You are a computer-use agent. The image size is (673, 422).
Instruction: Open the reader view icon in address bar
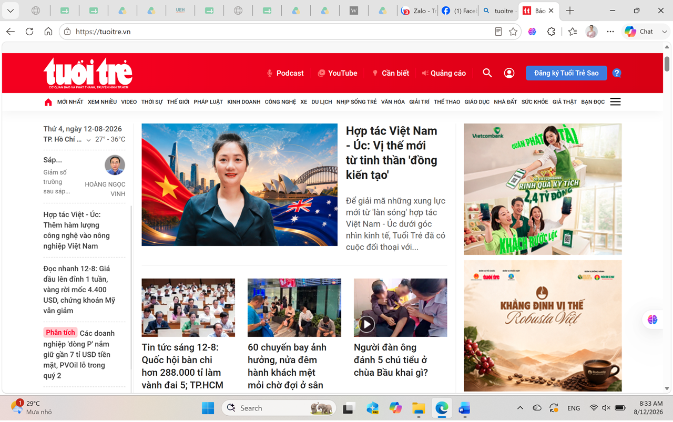(498, 32)
